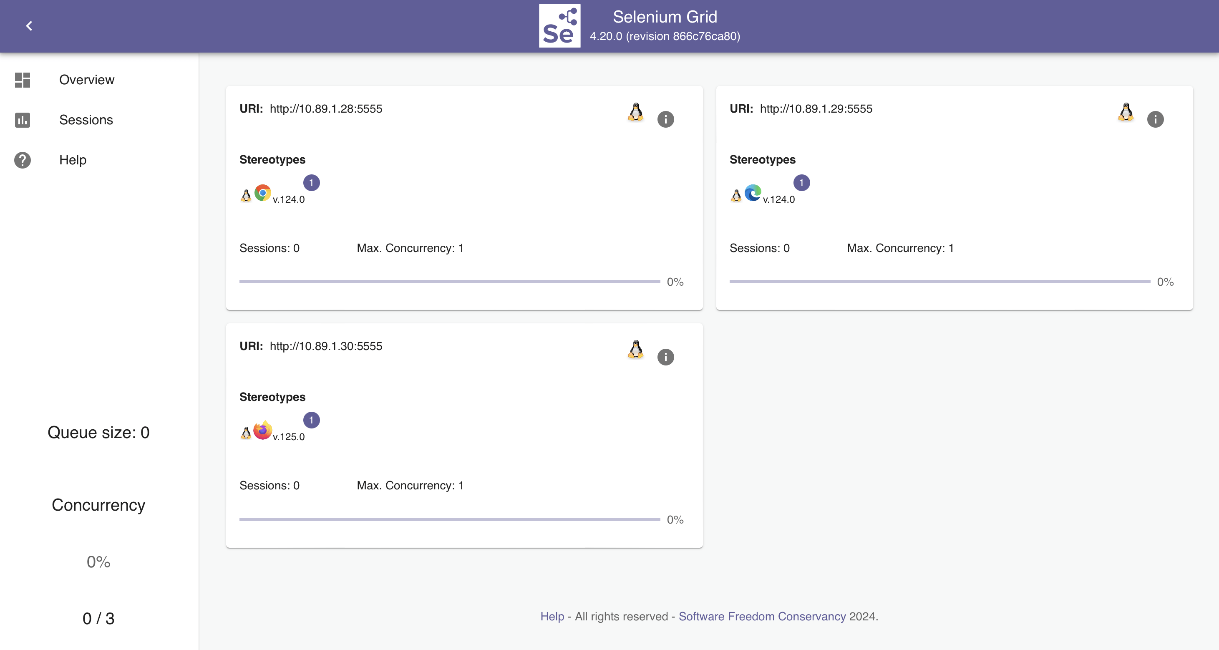
Task: Click the Edge stereotype icon
Action: pos(753,193)
